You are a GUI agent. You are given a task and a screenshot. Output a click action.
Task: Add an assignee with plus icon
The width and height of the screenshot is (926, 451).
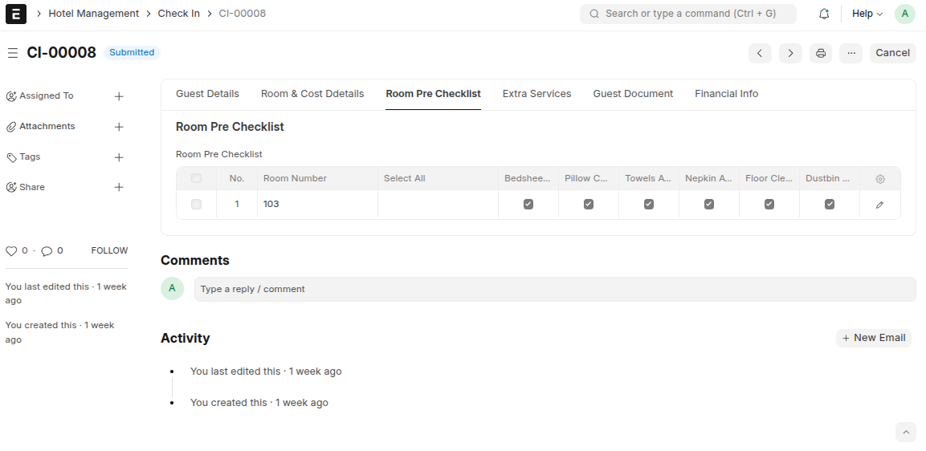point(119,96)
